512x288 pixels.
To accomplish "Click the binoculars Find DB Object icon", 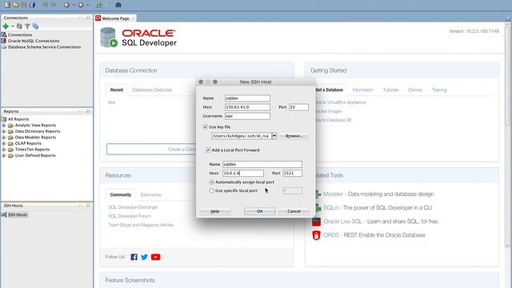I will [118, 5].
